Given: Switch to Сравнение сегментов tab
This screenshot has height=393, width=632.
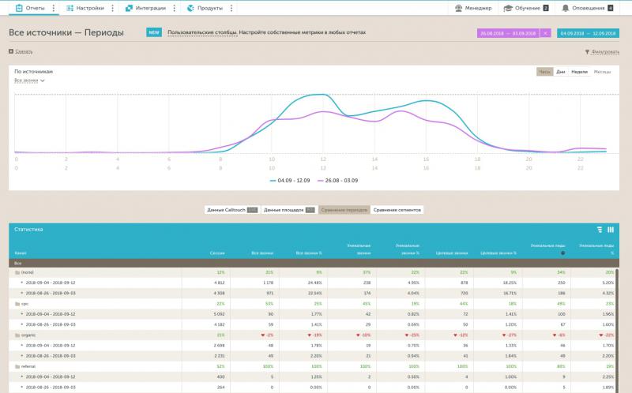Looking at the screenshot, I should coord(397,210).
